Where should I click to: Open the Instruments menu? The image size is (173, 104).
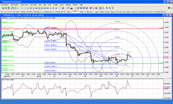[14, 5]
